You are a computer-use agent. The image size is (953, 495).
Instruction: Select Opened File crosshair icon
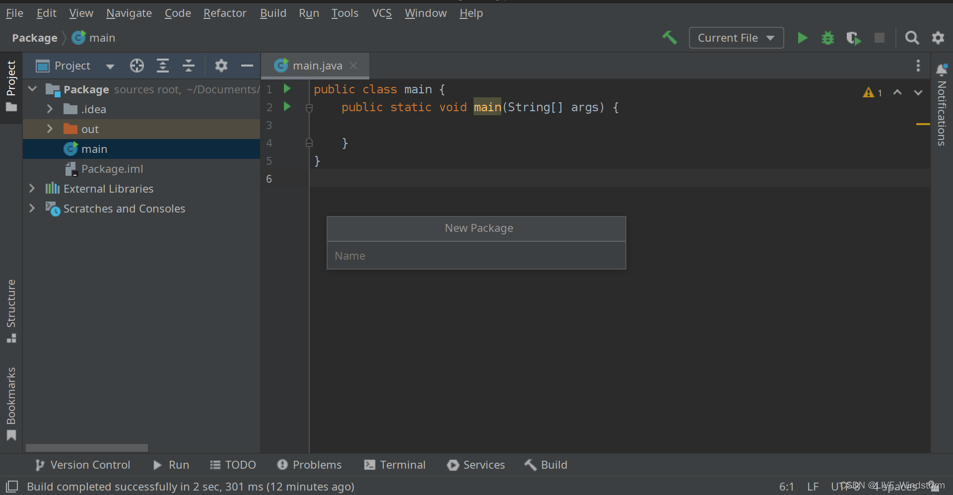[x=137, y=66]
